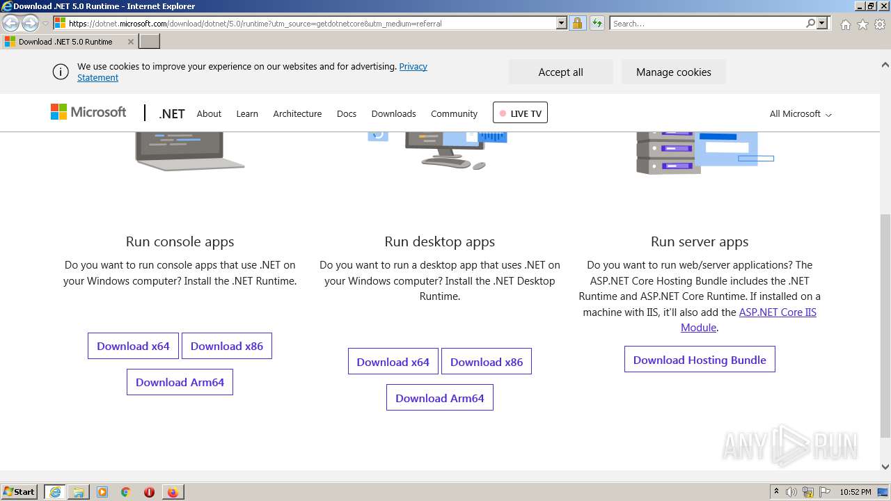This screenshot has width=891, height=501.
Task: Expand the address bar URL dropdown
Action: click(x=562, y=23)
